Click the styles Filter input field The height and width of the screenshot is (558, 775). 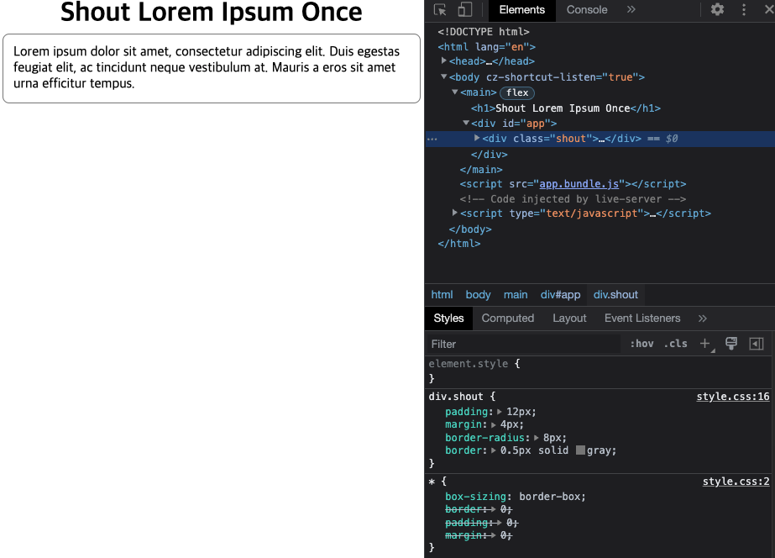(523, 344)
